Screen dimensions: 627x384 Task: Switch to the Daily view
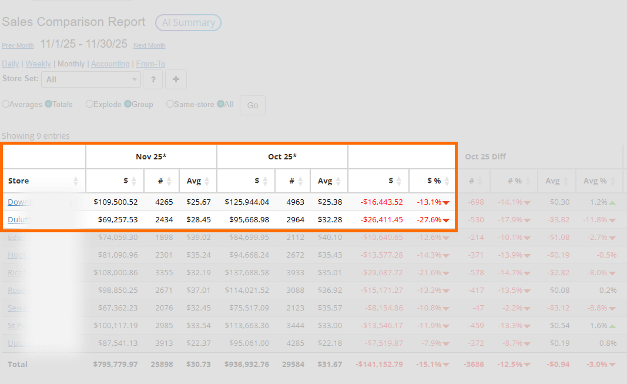click(x=11, y=64)
